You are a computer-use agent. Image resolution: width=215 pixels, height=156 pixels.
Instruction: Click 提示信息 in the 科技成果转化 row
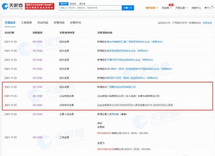tap(37, 69)
